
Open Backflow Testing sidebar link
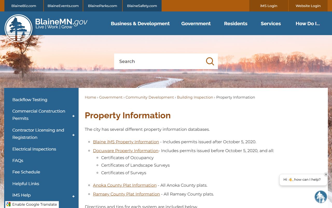30,100
